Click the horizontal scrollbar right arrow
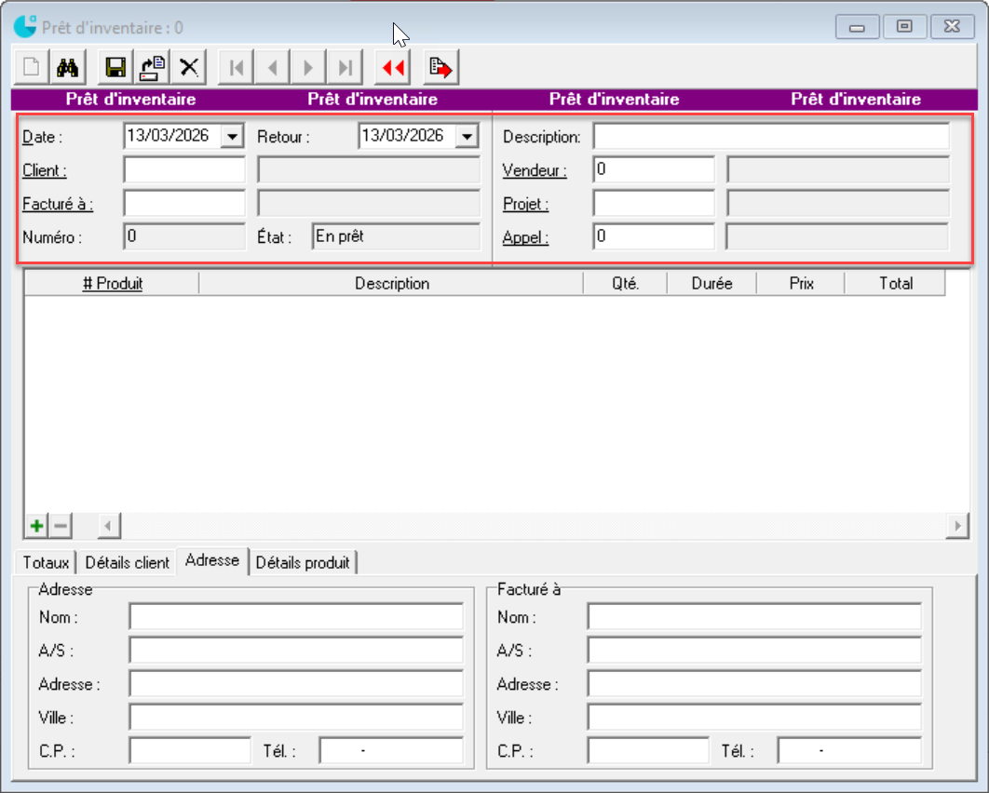The width and height of the screenshot is (989, 793). [x=956, y=526]
